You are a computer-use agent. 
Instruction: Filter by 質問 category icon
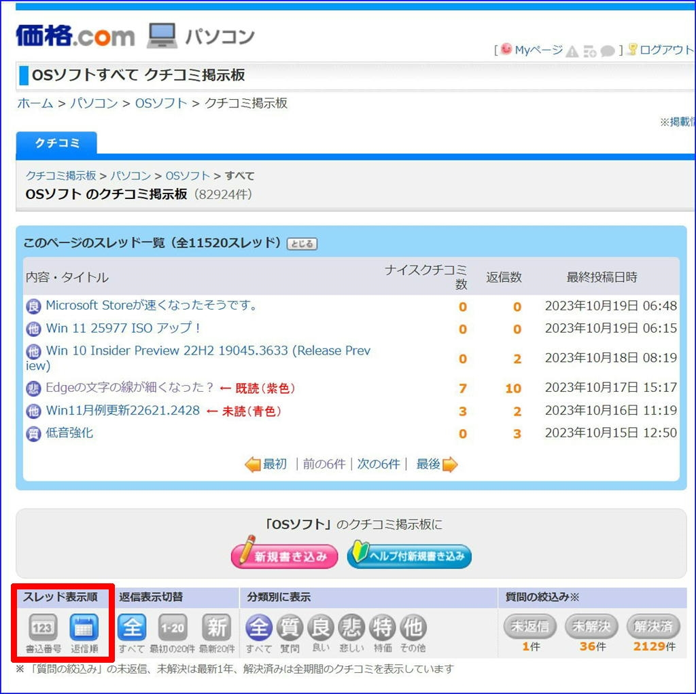point(290,627)
